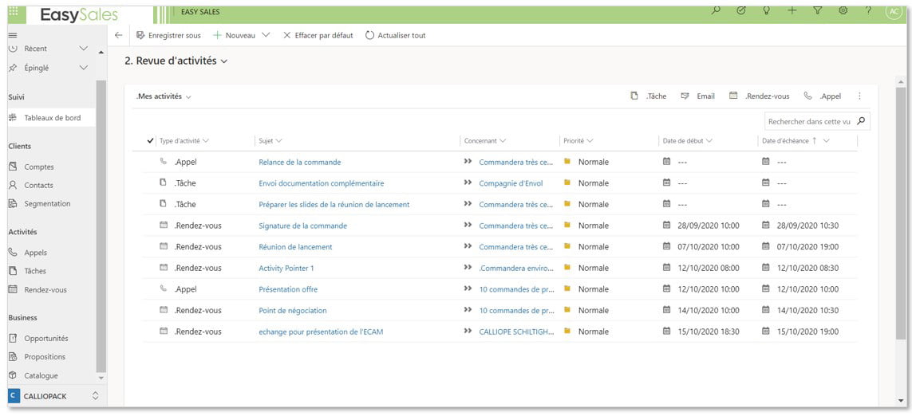Open the app launcher grid icon
912x416 pixels.
tap(13, 11)
